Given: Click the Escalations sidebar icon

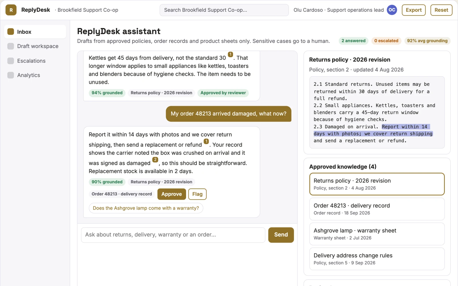Looking at the screenshot, I should click(11, 61).
